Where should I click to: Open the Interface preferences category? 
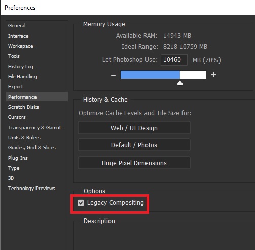pyautogui.click(x=18, y=36)
